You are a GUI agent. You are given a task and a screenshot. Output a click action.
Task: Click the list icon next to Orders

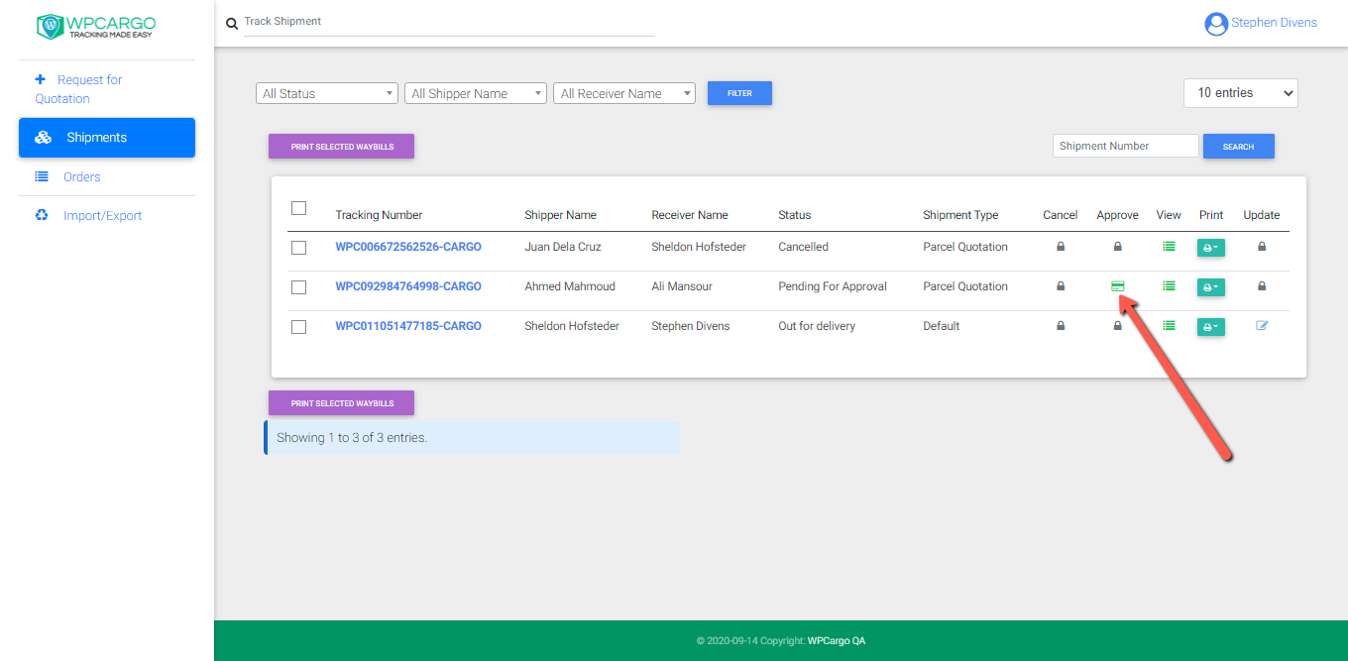(x=42, y=176)
